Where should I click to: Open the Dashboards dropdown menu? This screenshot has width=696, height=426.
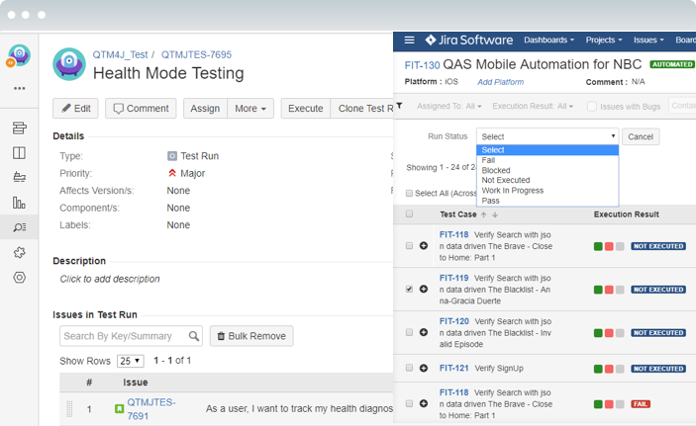point(548,40)
